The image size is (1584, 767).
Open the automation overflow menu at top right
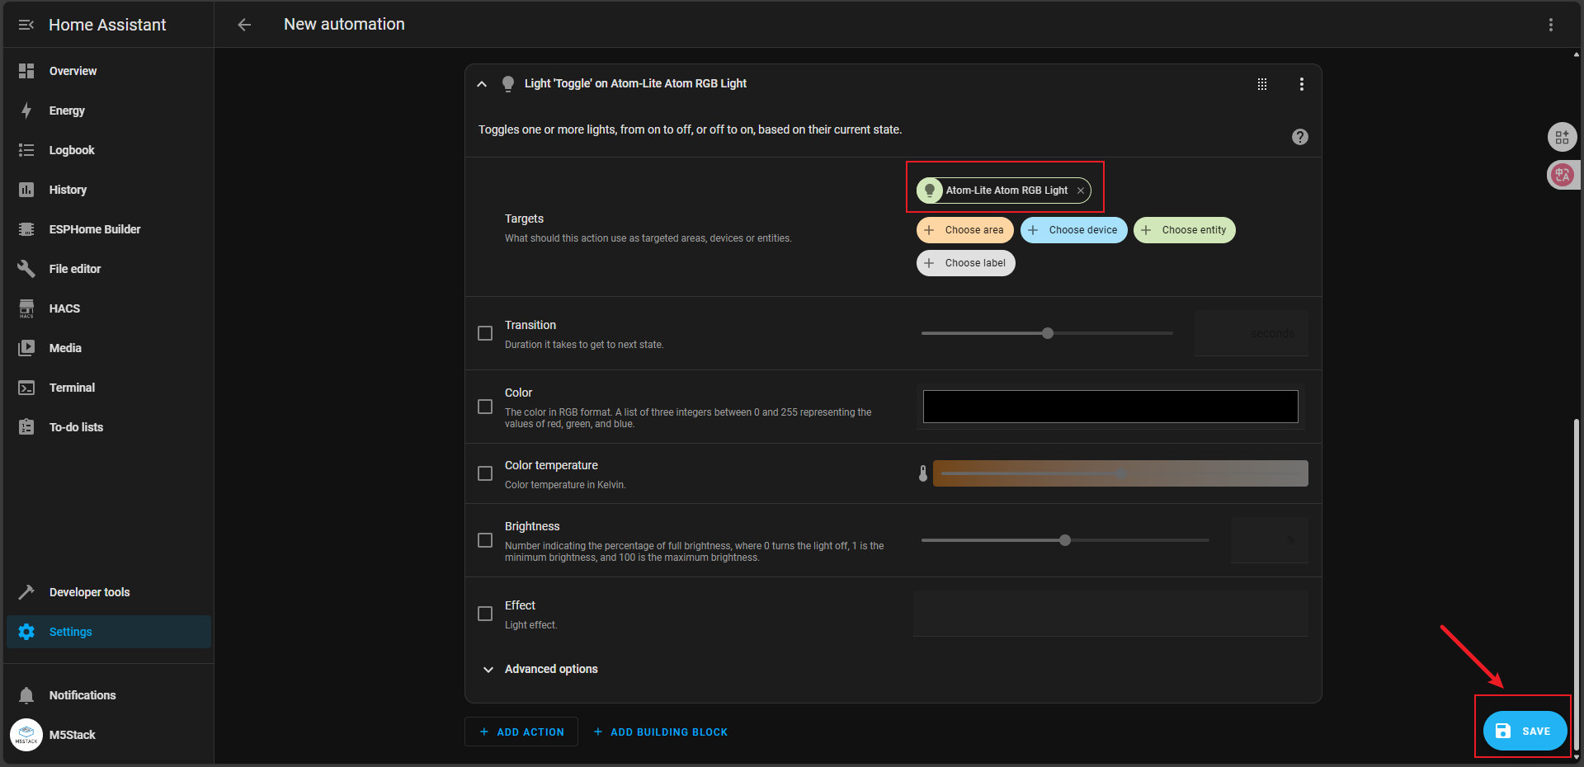tap(1551, 25)
